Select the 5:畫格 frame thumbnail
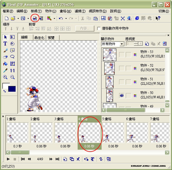This screenshot has width=172, height=170. tap(114, 133)
